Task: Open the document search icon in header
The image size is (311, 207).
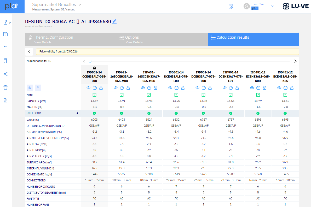Action: point(231,6)
